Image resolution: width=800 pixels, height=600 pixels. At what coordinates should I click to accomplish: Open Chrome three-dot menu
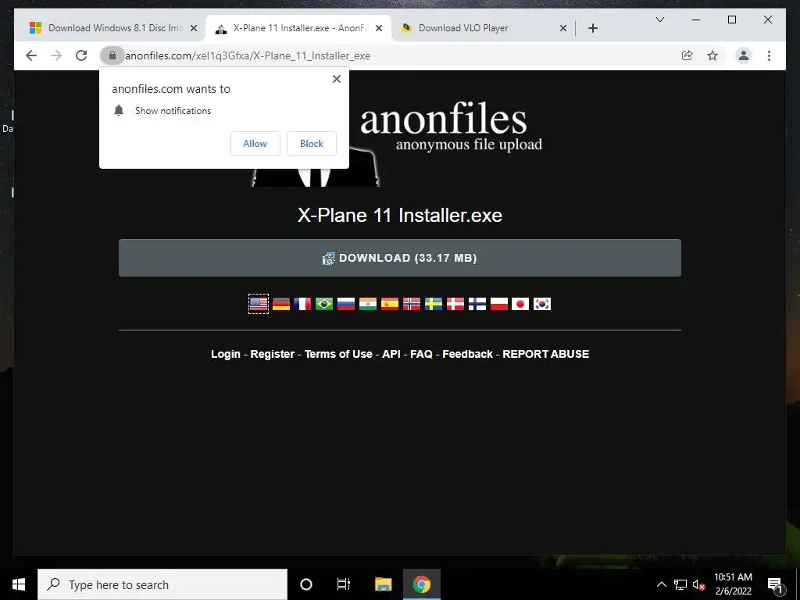tap(769, 55)
